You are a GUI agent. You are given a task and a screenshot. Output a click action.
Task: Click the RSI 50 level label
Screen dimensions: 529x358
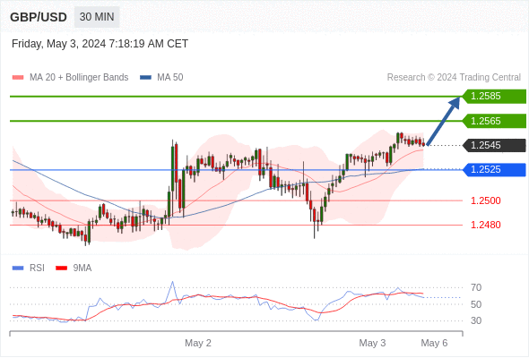pyautogui.click(x=476, y=304)
